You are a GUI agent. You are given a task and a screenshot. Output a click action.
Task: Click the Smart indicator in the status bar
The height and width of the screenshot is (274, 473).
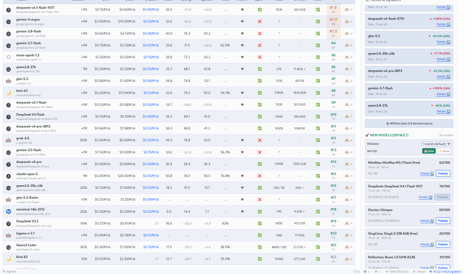(x=419, y=272)
